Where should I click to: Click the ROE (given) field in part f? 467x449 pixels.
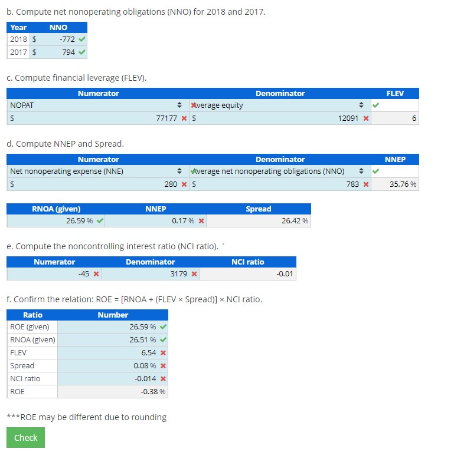click(113, 327)
